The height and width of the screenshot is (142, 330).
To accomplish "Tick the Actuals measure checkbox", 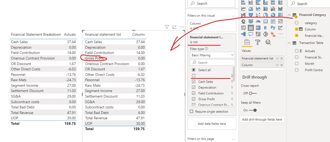I will coord(297,51).
